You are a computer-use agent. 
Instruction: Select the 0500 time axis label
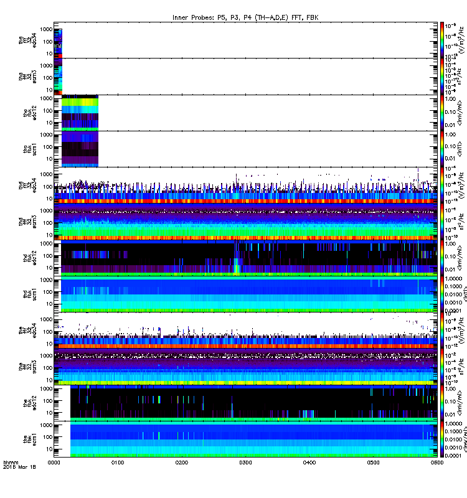click(373, 463)
